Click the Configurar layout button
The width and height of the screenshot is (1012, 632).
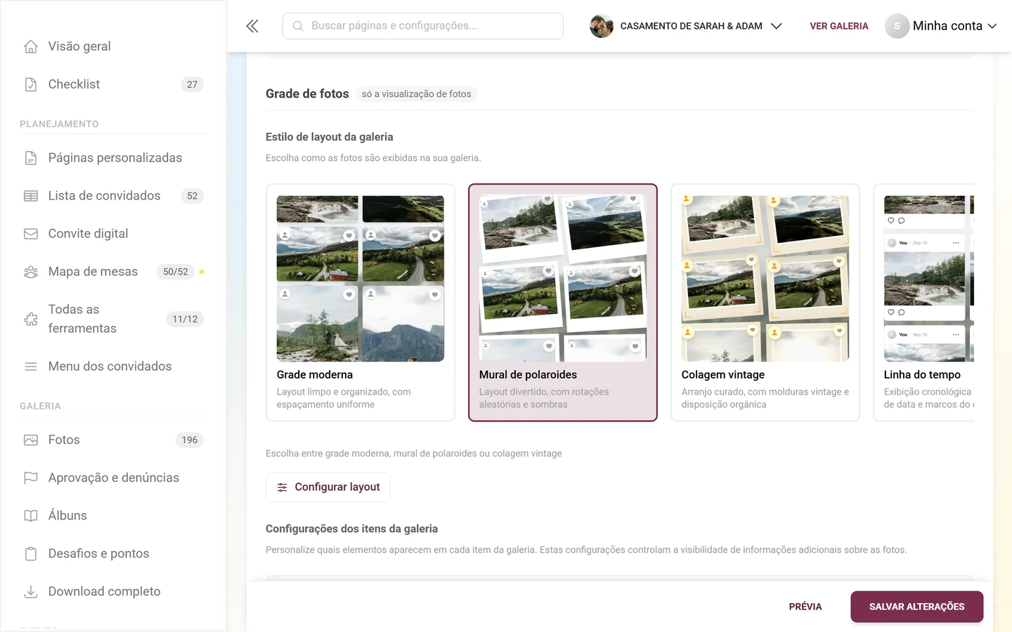328,487
